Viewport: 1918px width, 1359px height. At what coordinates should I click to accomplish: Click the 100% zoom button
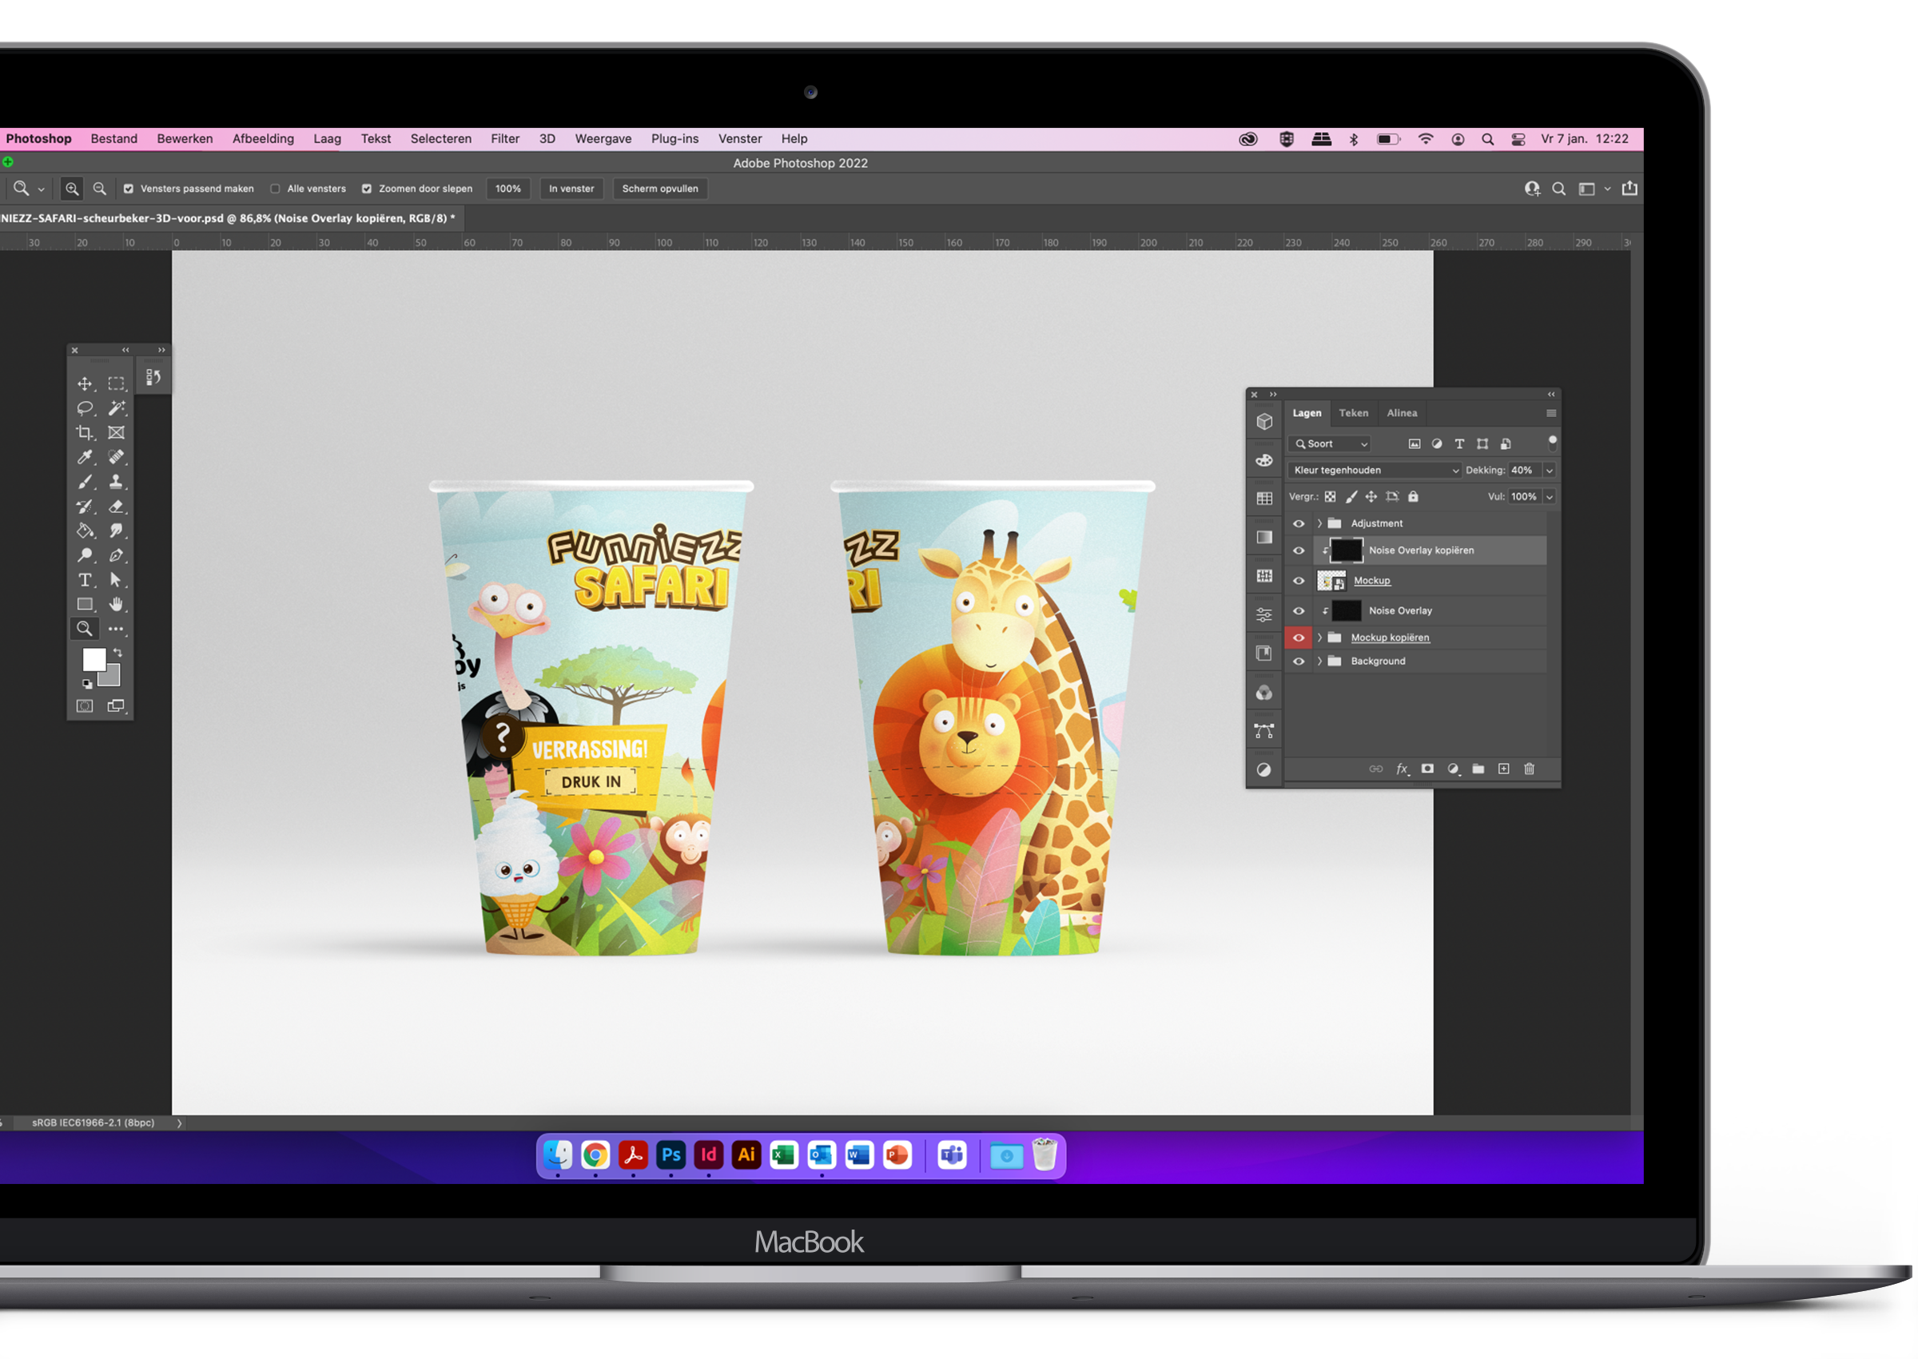[508, 189]
